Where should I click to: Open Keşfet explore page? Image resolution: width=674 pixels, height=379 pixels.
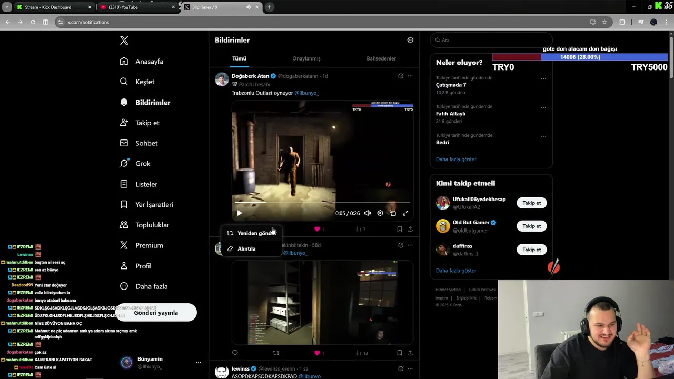[137, 82]
